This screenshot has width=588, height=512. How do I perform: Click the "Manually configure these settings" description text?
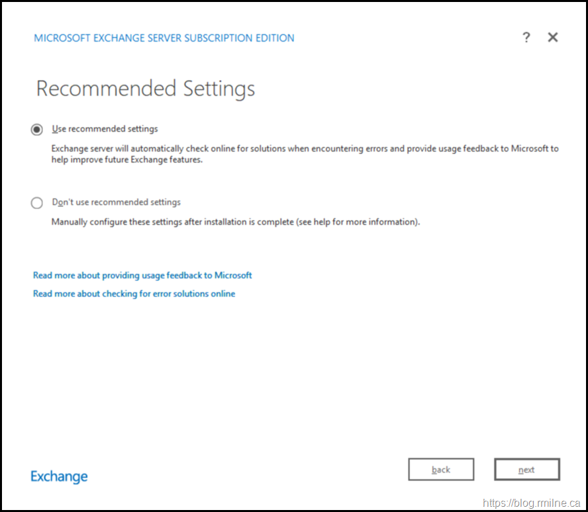tap(235, 222)
